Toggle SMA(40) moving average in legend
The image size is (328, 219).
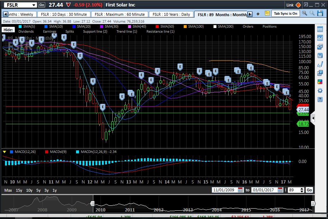pyautogui.click(x=137, y=26)
